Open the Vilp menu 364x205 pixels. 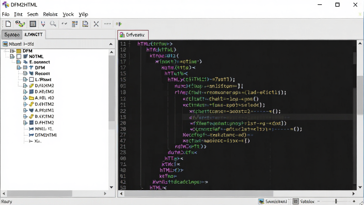pos(83,14)
